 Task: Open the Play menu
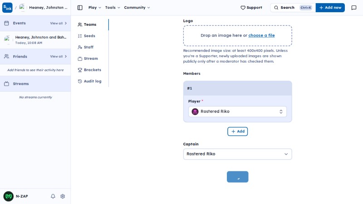(95, 8)
